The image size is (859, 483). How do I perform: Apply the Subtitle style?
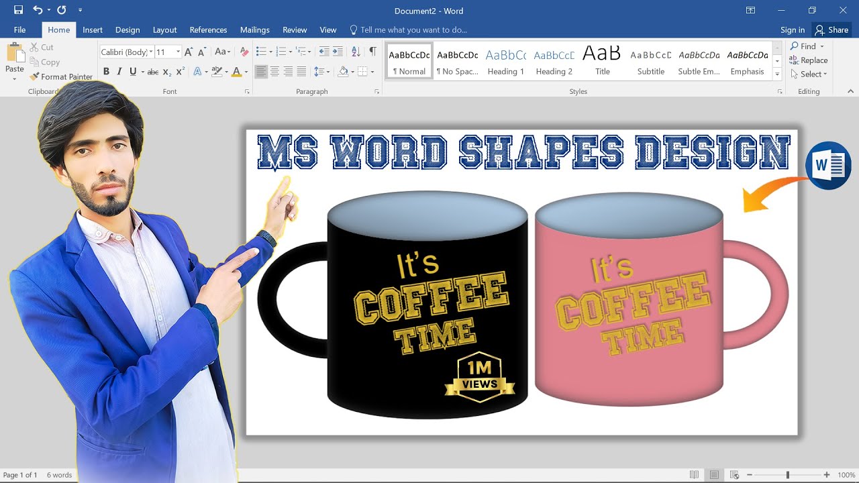[x=651, y=62]
